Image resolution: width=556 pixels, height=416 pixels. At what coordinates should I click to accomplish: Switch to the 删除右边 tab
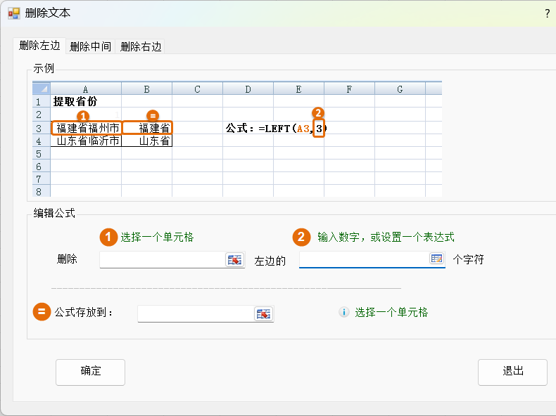pos(141,46)
